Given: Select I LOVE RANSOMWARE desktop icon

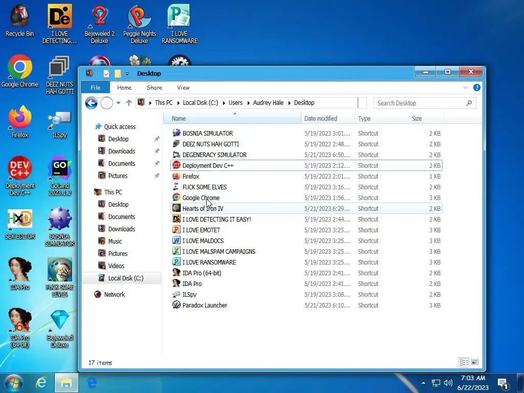Looking at the screenshot, I should 180,24.
